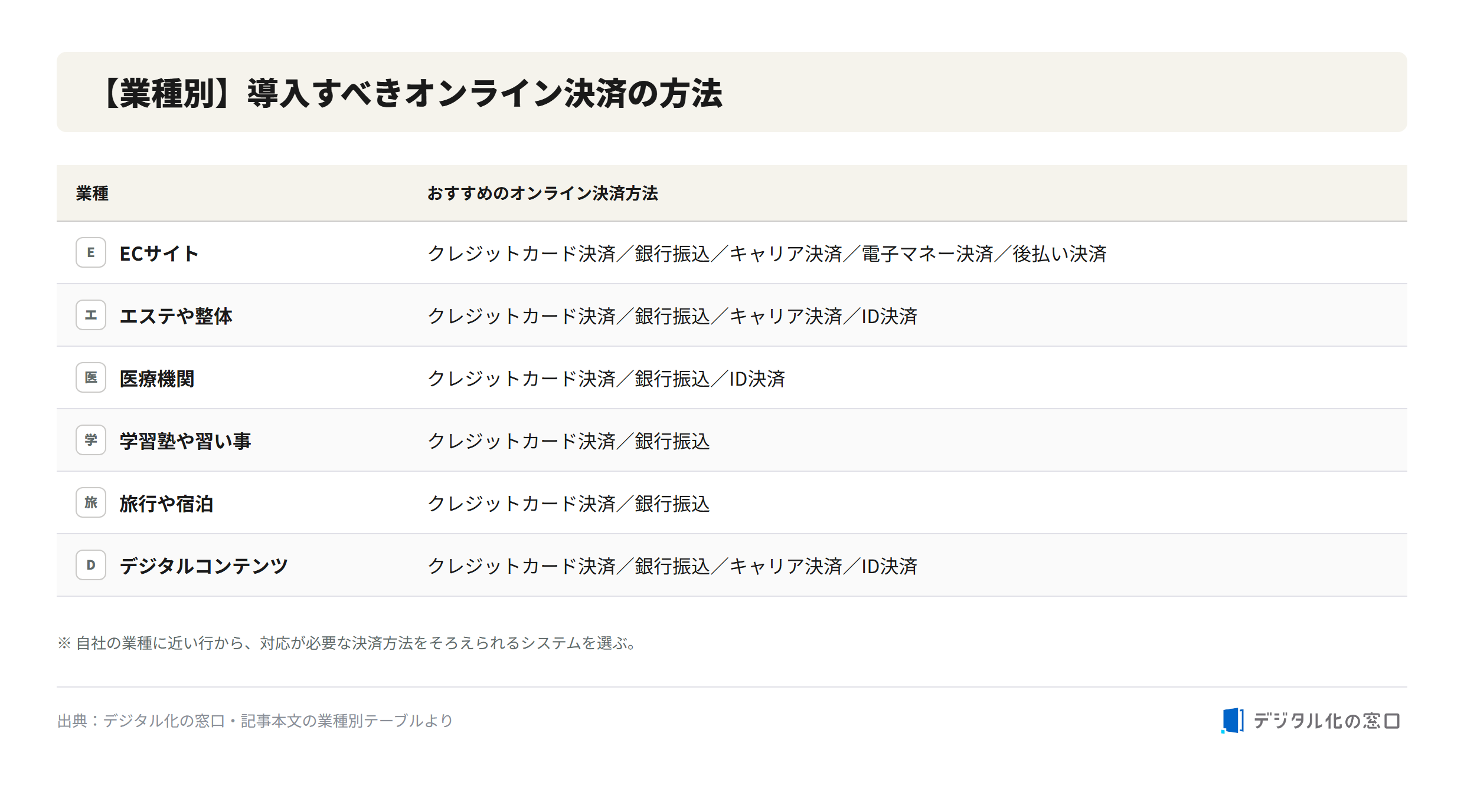Click the ECサイト row label
The height and width of the screenshot is (789, 1464).
pyautogui.click(x=159, y=254)
